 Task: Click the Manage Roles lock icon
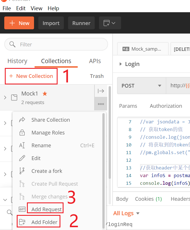tap(22, 132)
